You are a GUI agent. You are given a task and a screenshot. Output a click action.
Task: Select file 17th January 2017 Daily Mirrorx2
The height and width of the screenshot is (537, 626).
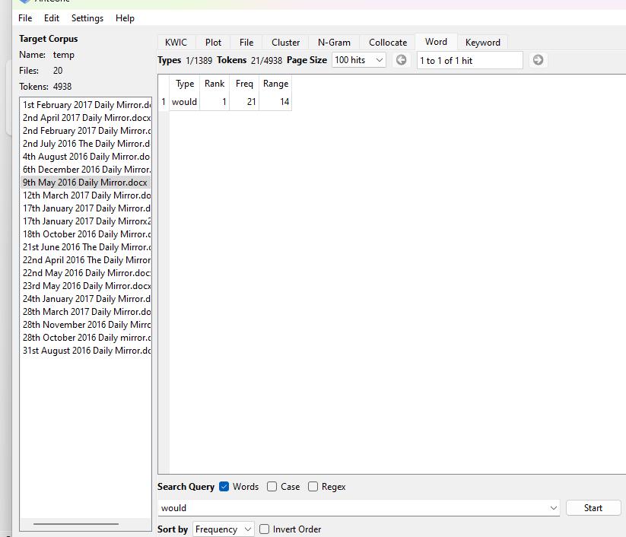click(85, 221)
